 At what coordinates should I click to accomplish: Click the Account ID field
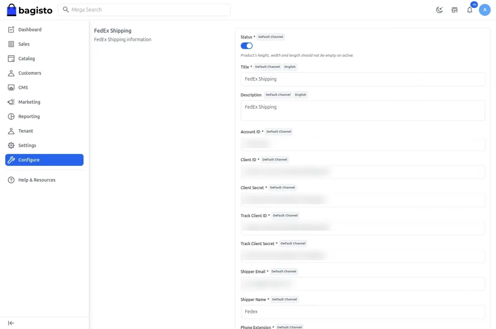pyautogui.click(x=362, y=144)
